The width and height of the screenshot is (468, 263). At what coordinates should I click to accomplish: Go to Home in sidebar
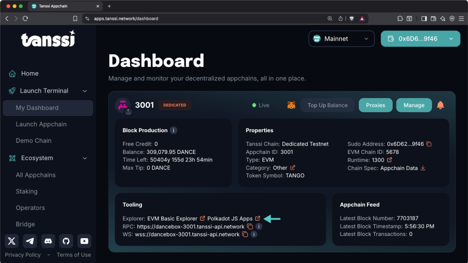click(x=30, y=74)
